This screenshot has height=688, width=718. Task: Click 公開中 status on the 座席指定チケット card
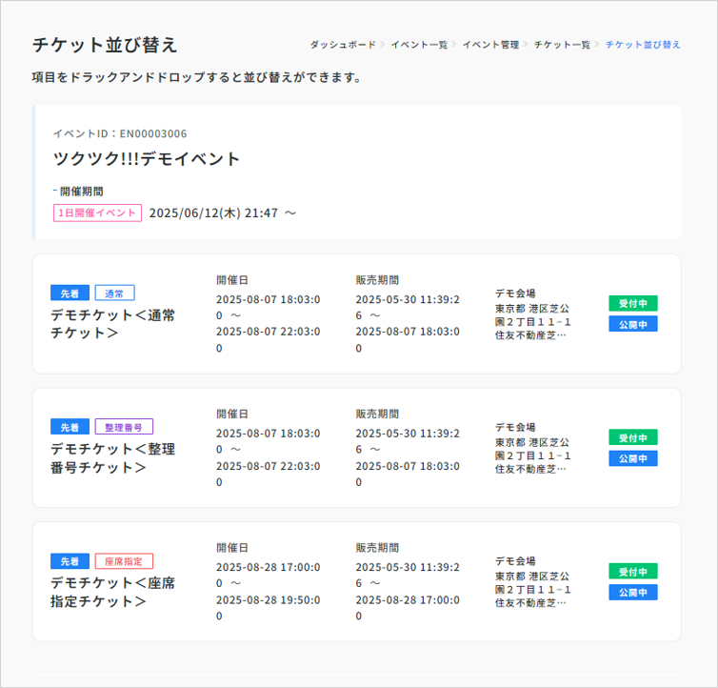tap(633, 592)
